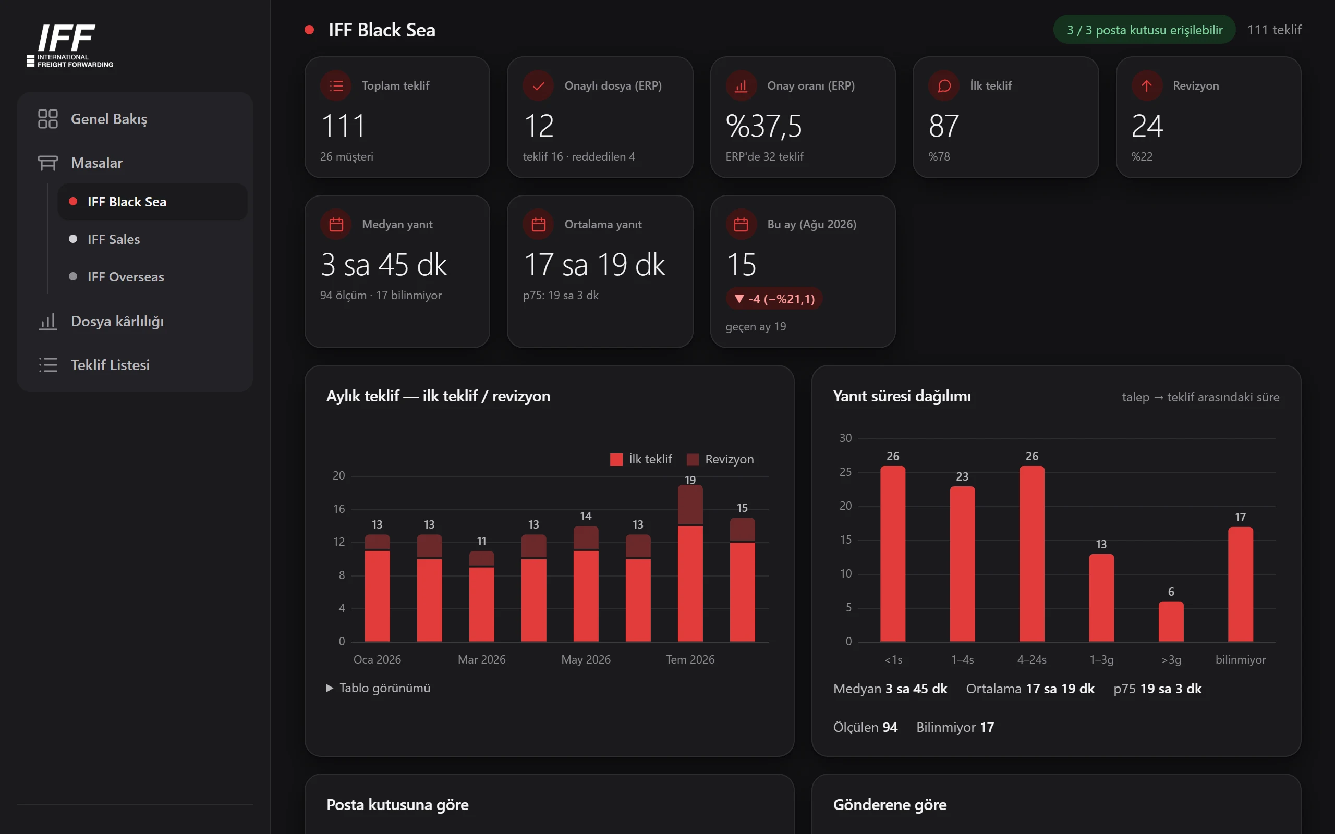Image resolution: width=1335 pixels, height=834 pixels.
Task: Open the IFF Overseas desk
Action: click(x=152, y=277)
